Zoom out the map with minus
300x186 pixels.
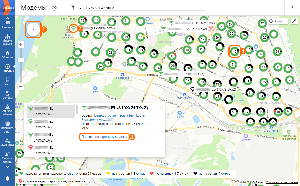pos(21,86)
